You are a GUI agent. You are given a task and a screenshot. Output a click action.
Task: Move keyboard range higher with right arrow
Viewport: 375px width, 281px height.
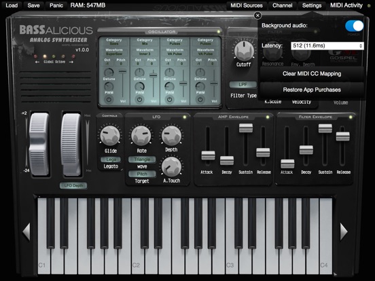(344, 231)
